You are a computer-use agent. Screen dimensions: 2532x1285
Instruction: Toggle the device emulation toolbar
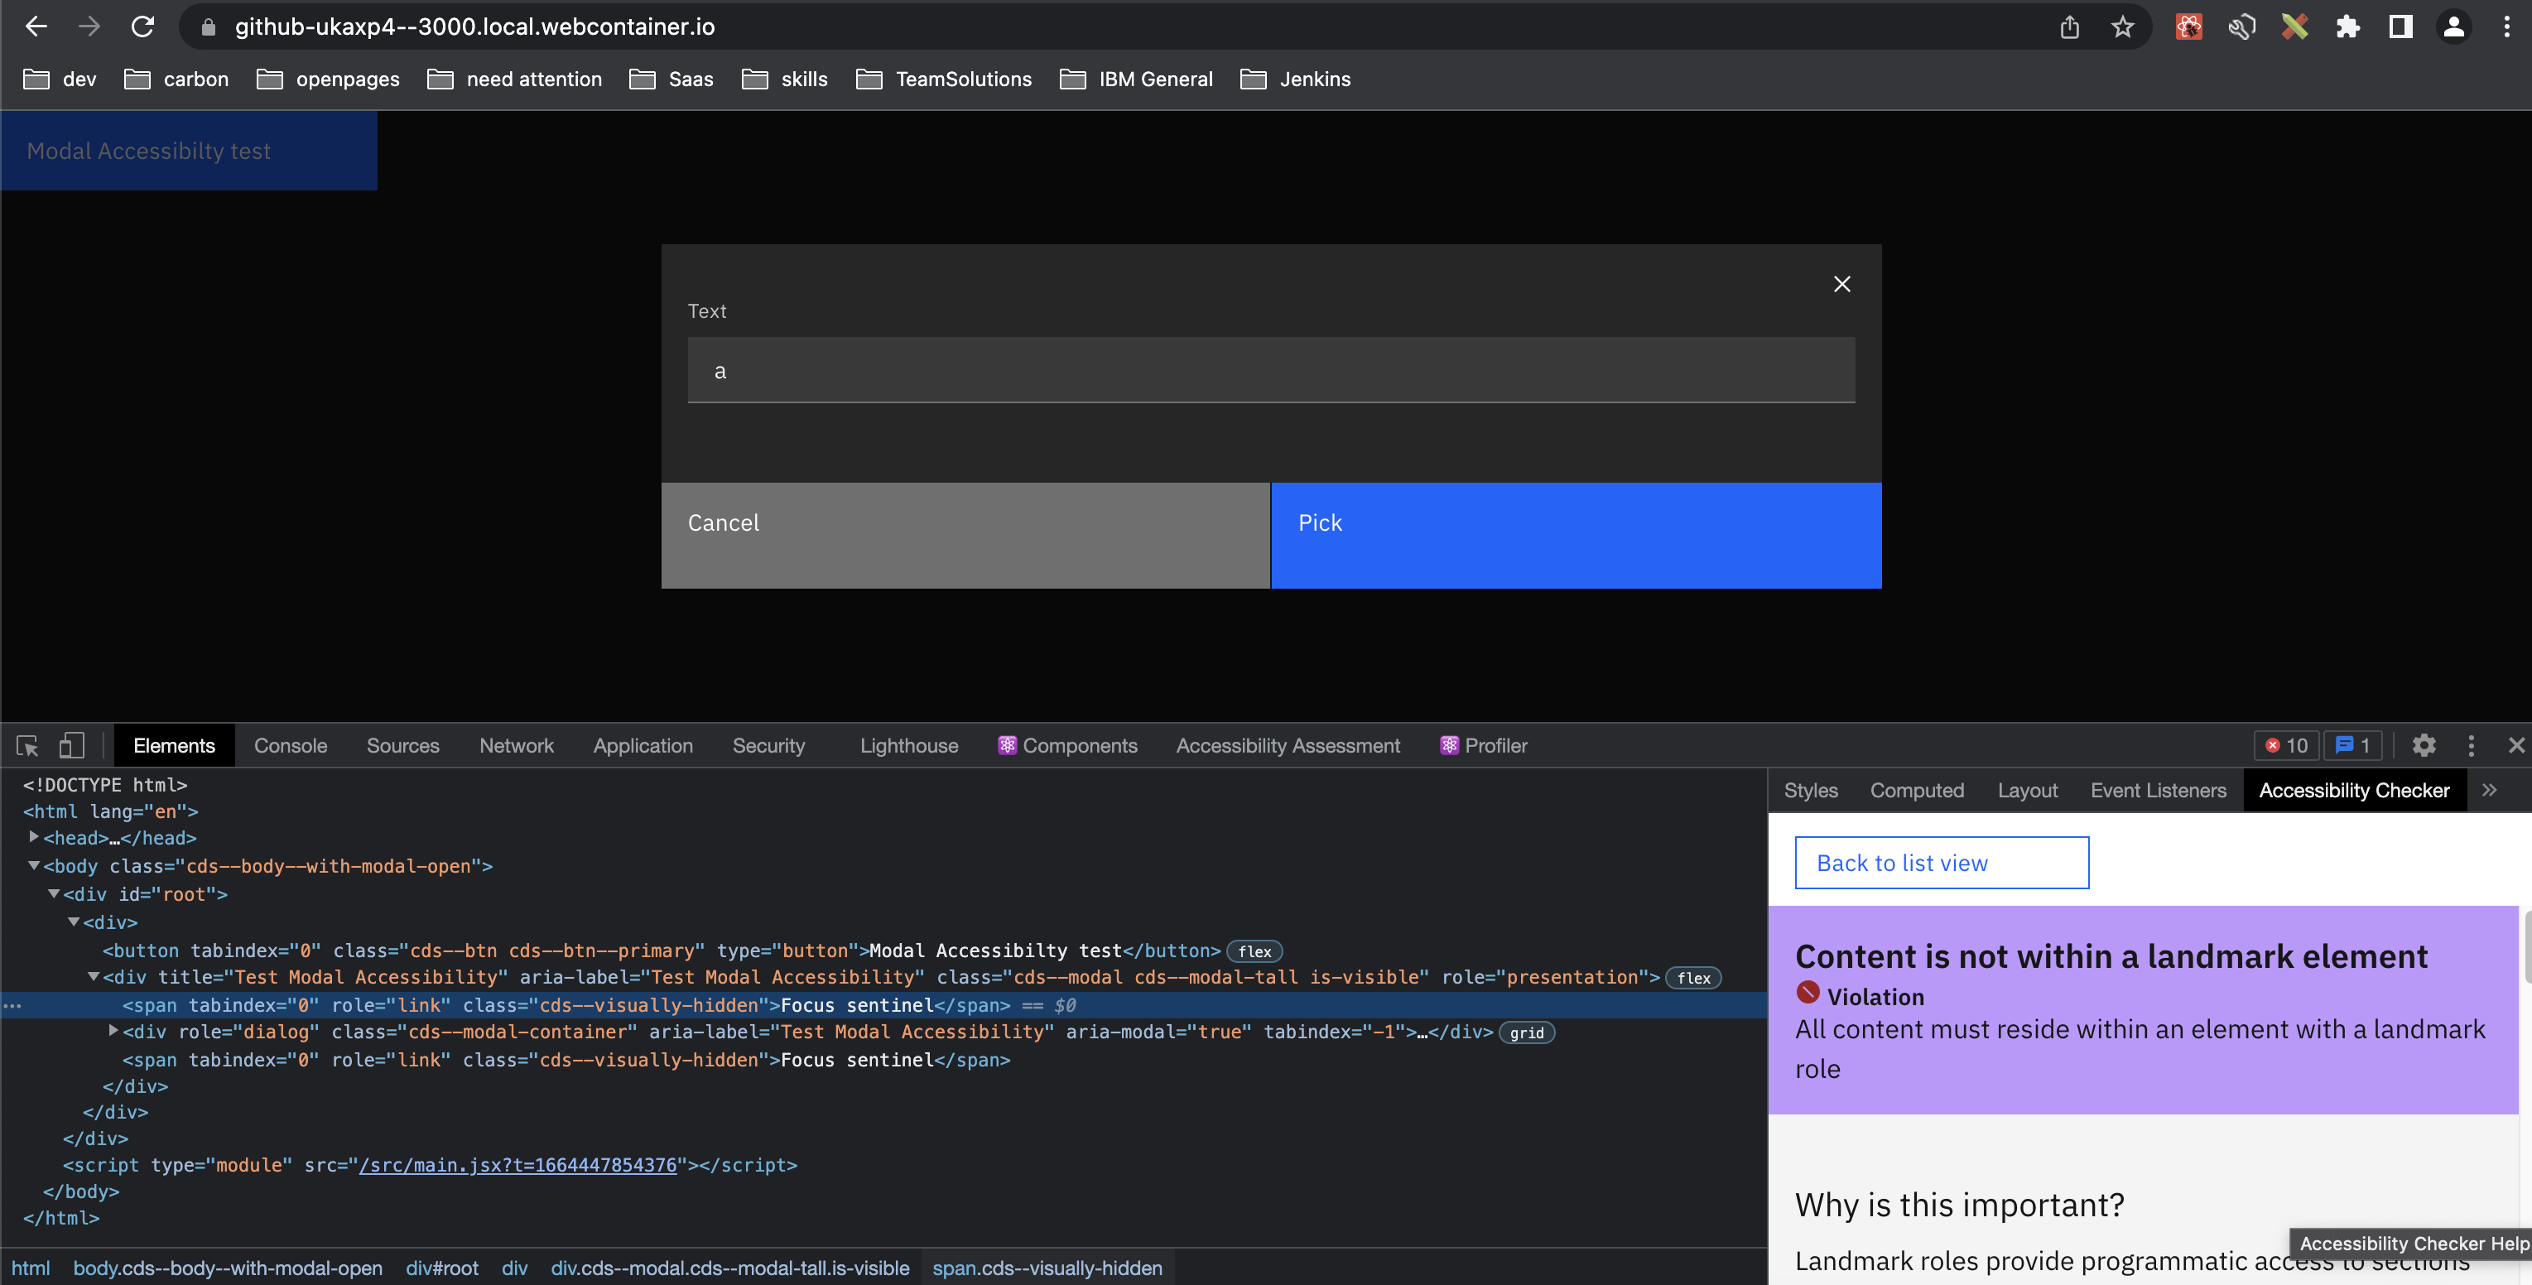(70, 745)
